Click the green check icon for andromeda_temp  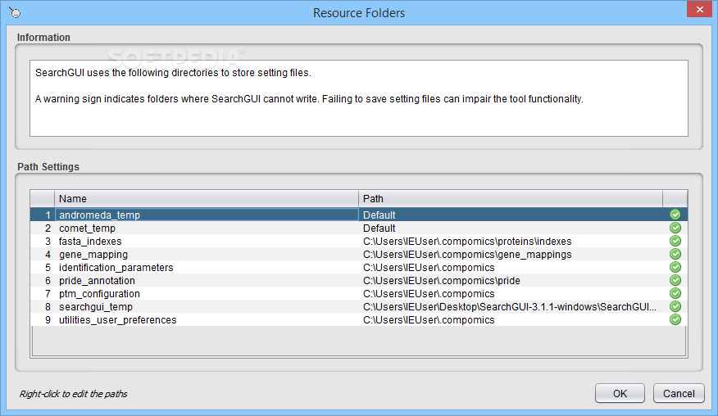click(x=675, y=215)
